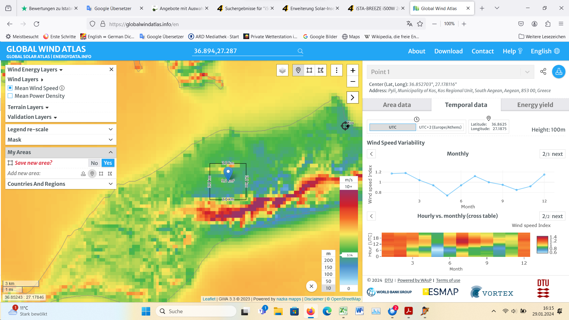Uncheck the Mean Wind Speed checkbox
The width and height of the screenshot is (569, 320).
point(10,88)
